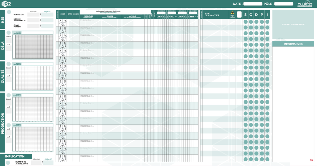Click the CuBe 22 logo
Screen dimensions: 317x166
pos(305,4)
